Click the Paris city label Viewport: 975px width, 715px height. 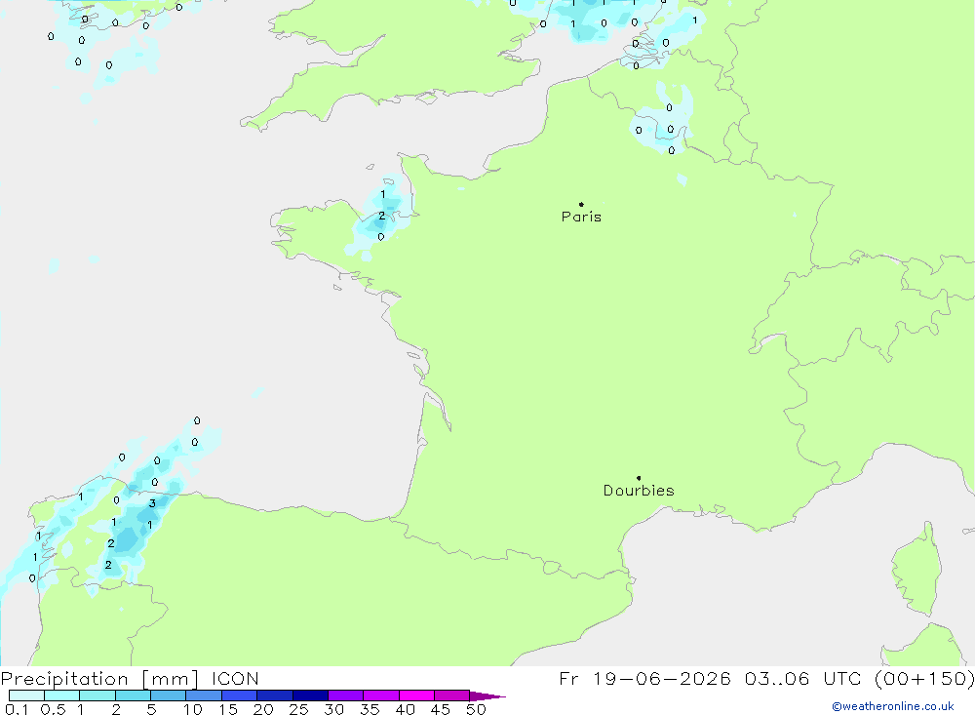point(581,217)
